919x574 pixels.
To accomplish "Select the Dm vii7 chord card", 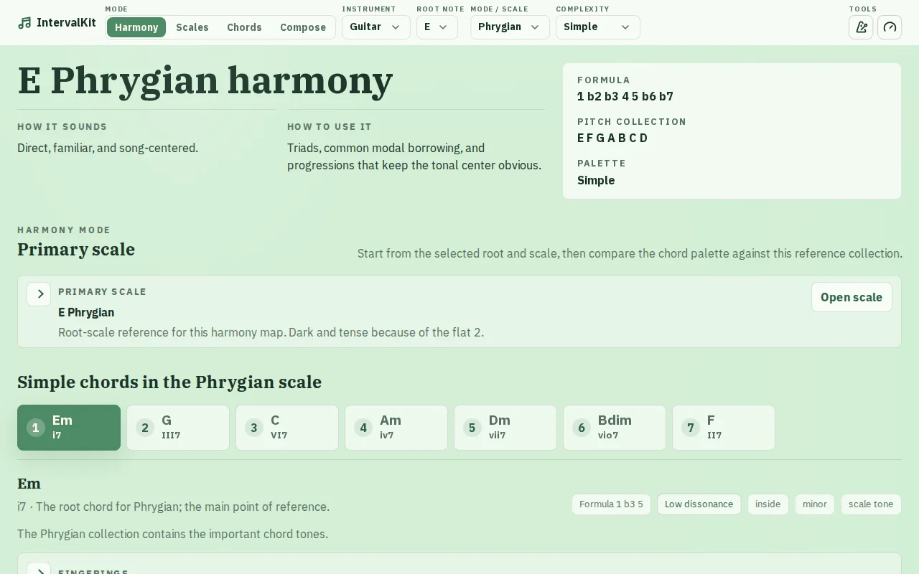I will [505, 428].
